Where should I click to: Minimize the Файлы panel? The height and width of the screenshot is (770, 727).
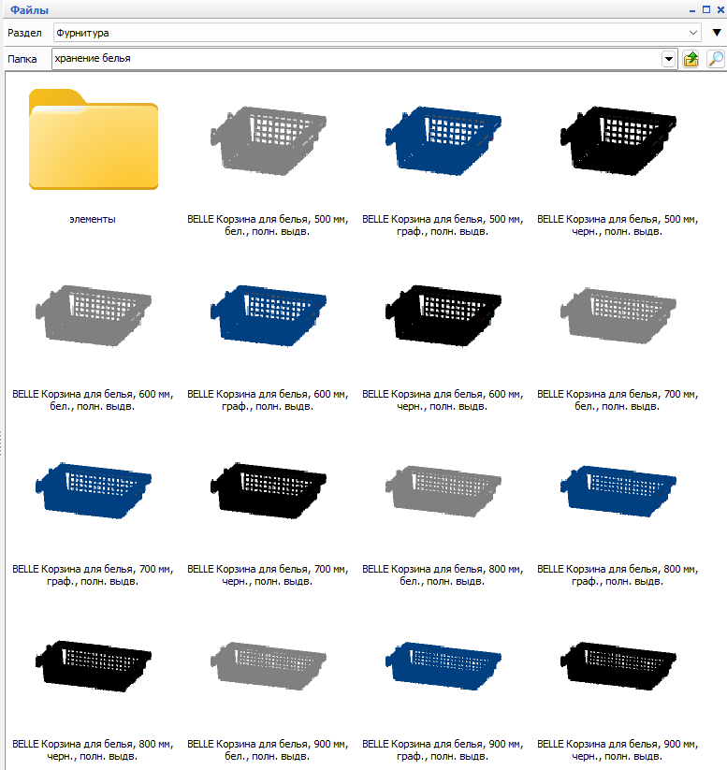(x=692, y=9)
